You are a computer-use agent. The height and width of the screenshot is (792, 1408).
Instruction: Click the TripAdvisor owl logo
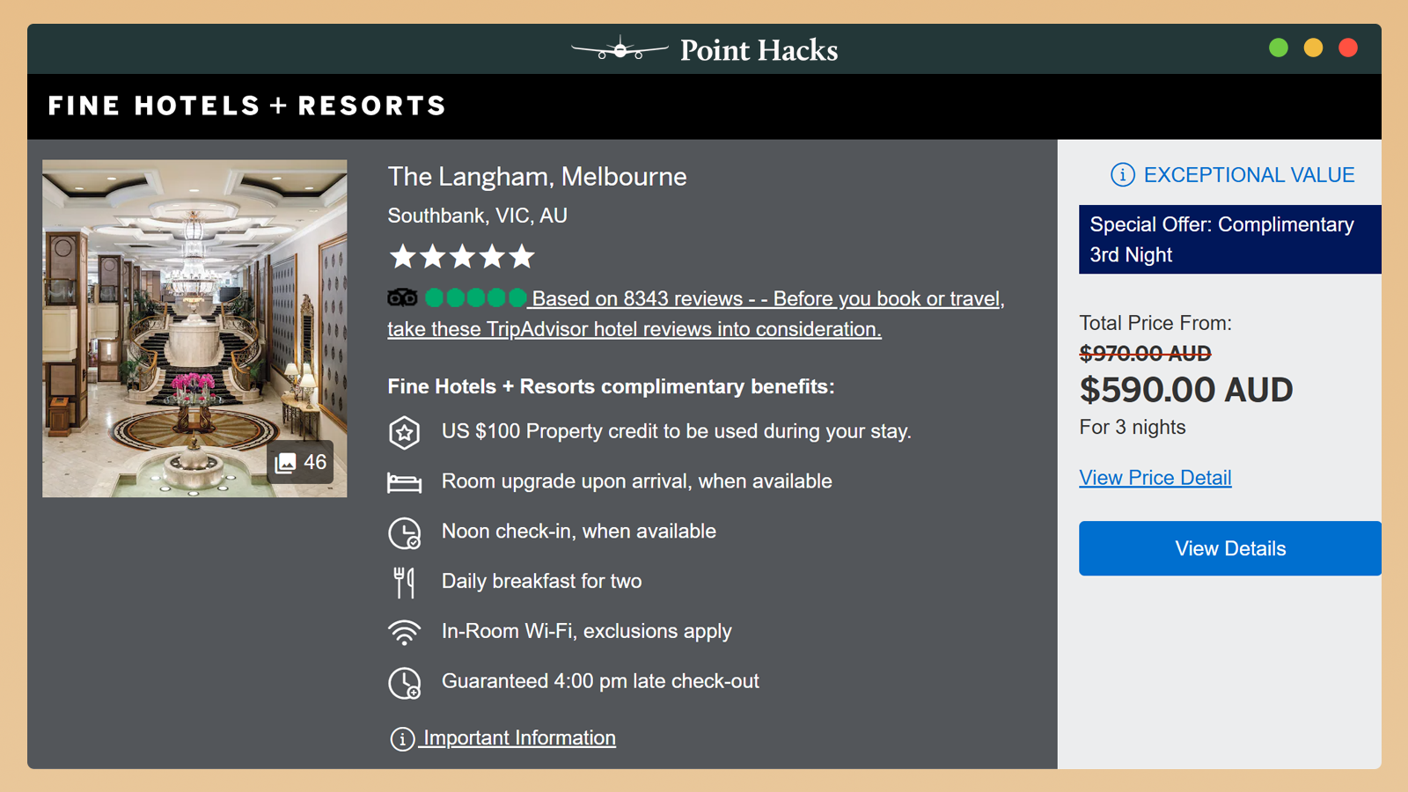click(x=402, y=298)
